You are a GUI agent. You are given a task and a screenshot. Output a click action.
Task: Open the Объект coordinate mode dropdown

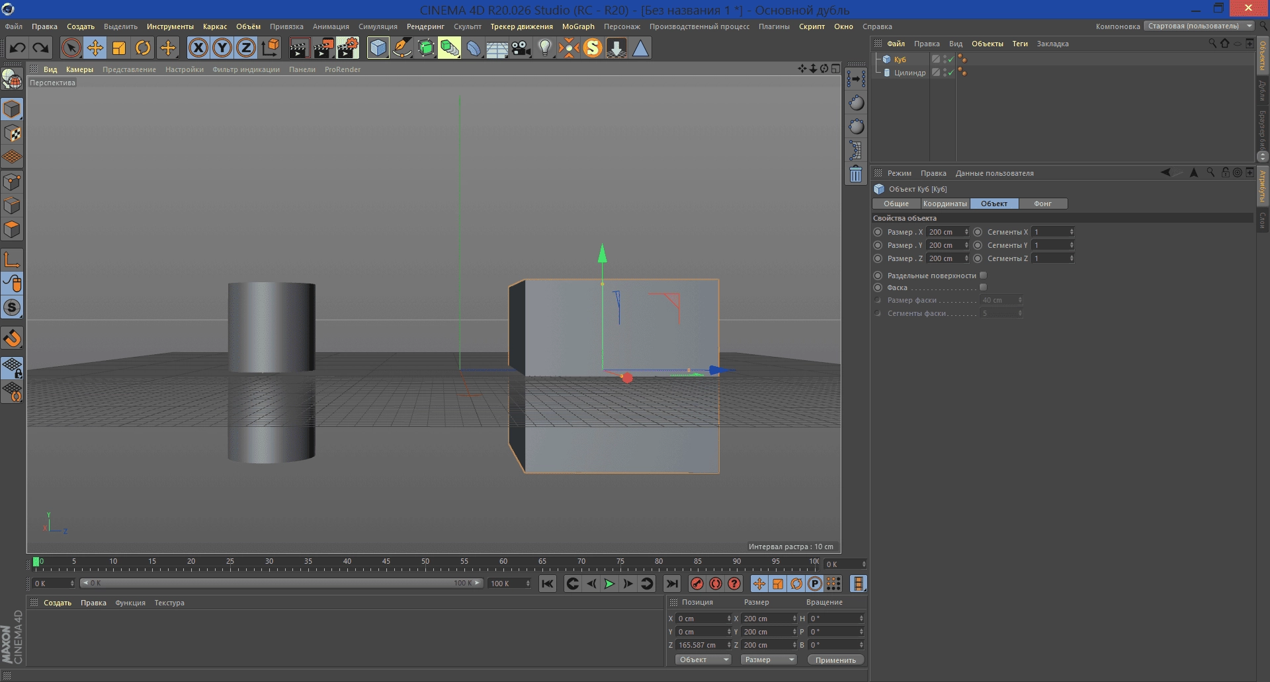tap(702, 660)
